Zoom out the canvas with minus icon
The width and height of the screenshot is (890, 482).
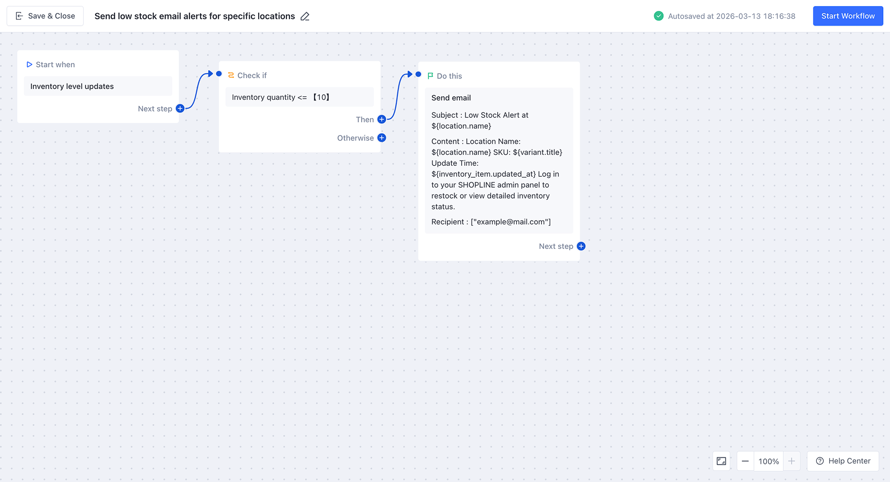[745, 461]
